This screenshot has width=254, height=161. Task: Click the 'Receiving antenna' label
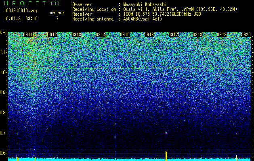(93, 19)
